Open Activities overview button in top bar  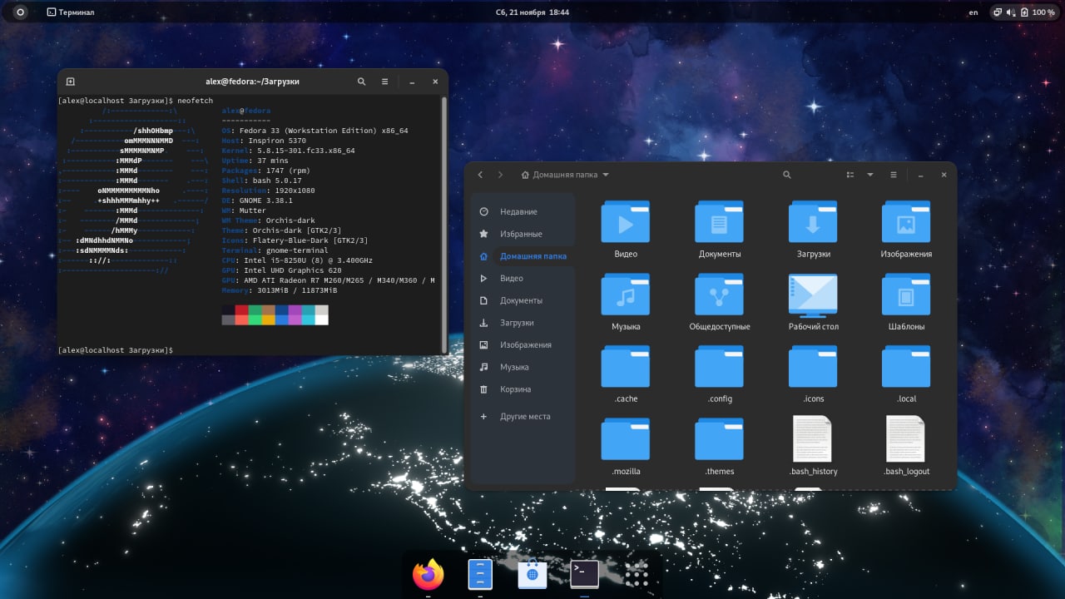coord(20,12)
